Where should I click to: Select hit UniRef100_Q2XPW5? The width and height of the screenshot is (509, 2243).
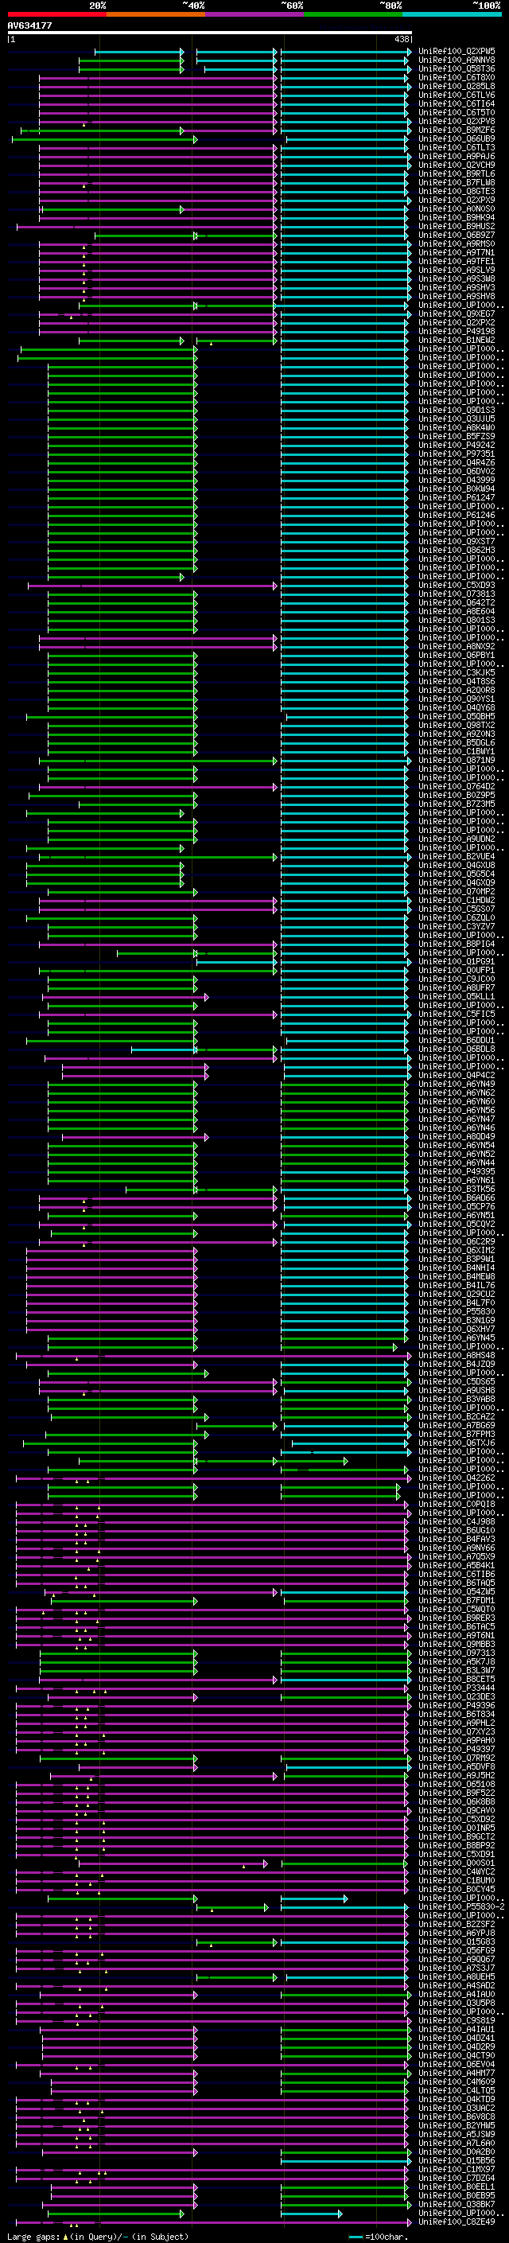[x=456, y=52]
